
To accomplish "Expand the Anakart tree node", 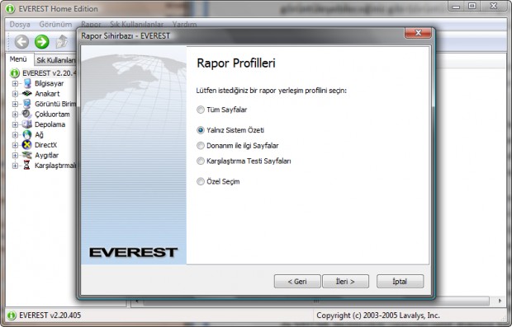I will point(15,94).
